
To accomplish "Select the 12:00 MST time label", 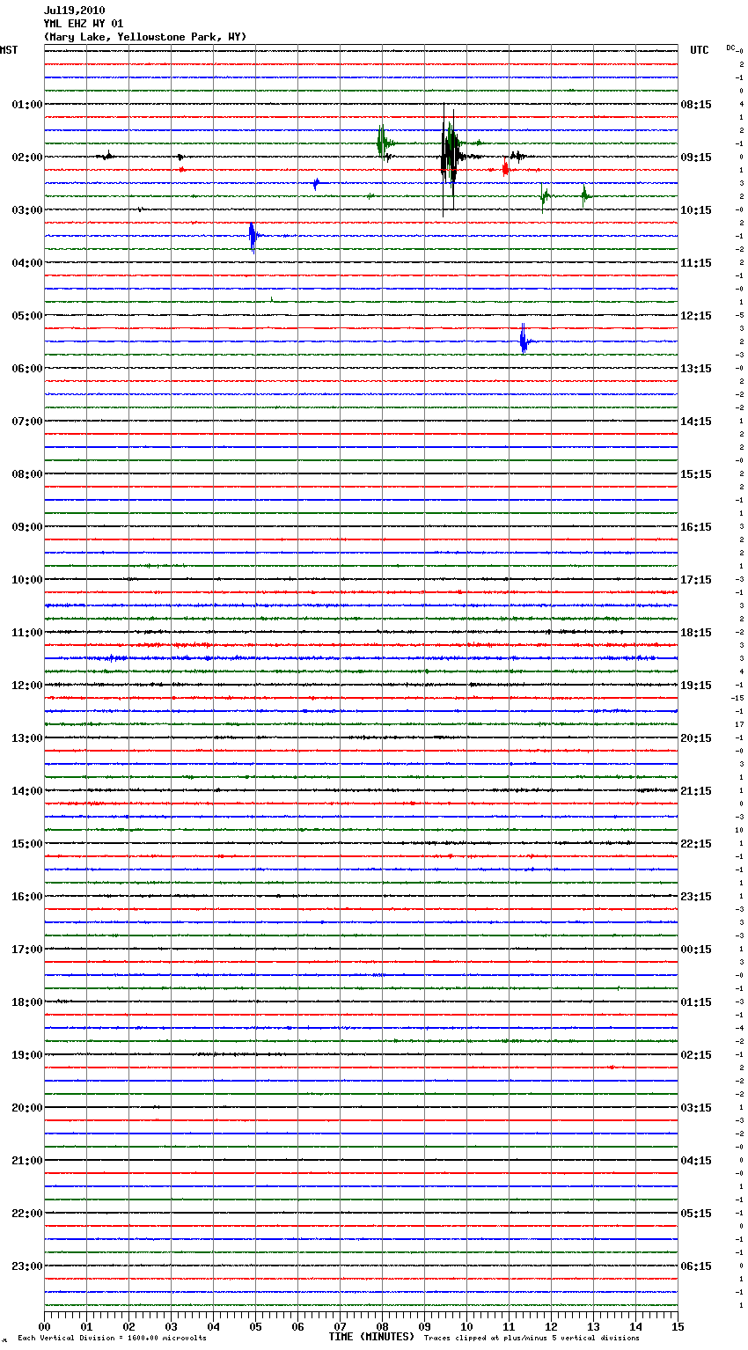I will click(27, 685).
